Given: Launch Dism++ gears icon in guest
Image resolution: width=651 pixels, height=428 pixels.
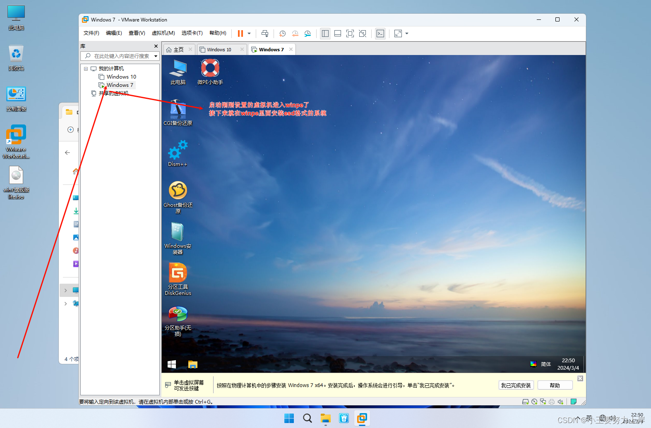Looking at the screenshot, I should click(178, 153).
